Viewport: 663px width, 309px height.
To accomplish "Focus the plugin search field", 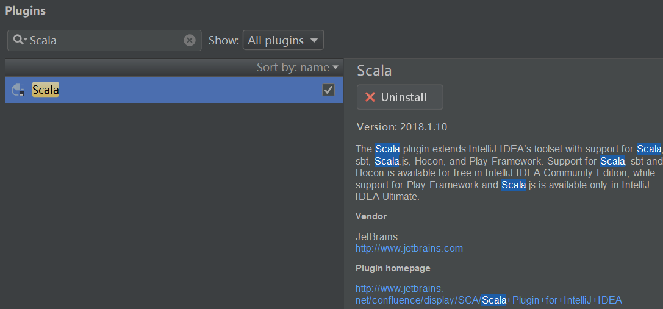I will [x=104, y=41].
